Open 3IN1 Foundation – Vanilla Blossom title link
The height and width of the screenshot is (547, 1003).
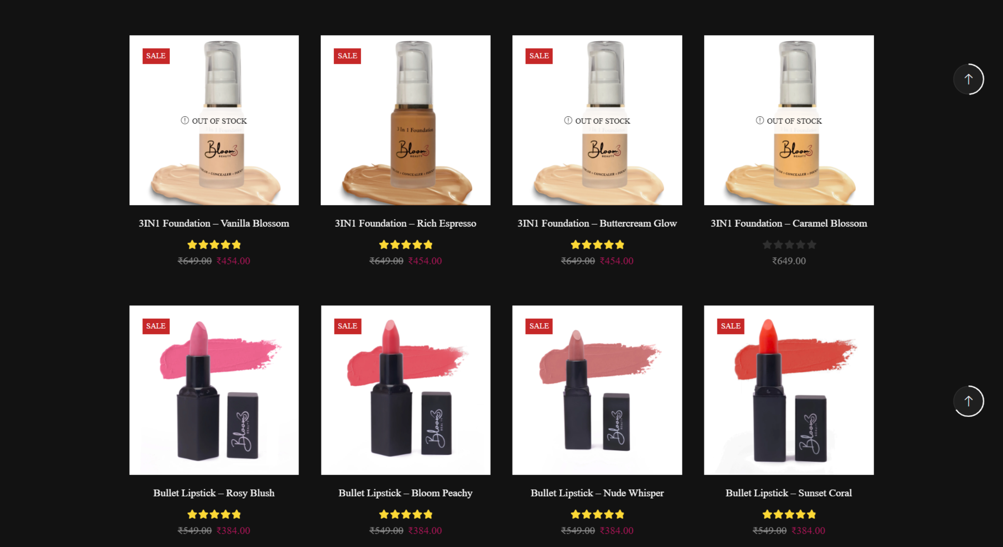tap(214, 224)
